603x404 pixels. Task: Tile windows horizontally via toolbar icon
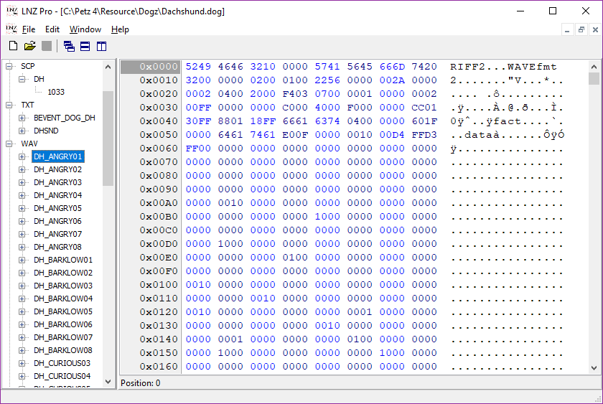click(85, 46)
